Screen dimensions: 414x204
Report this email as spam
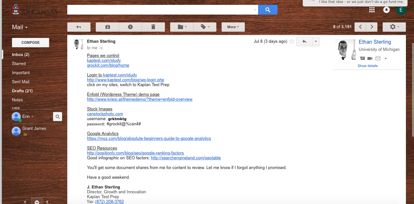tap(130, 27)
